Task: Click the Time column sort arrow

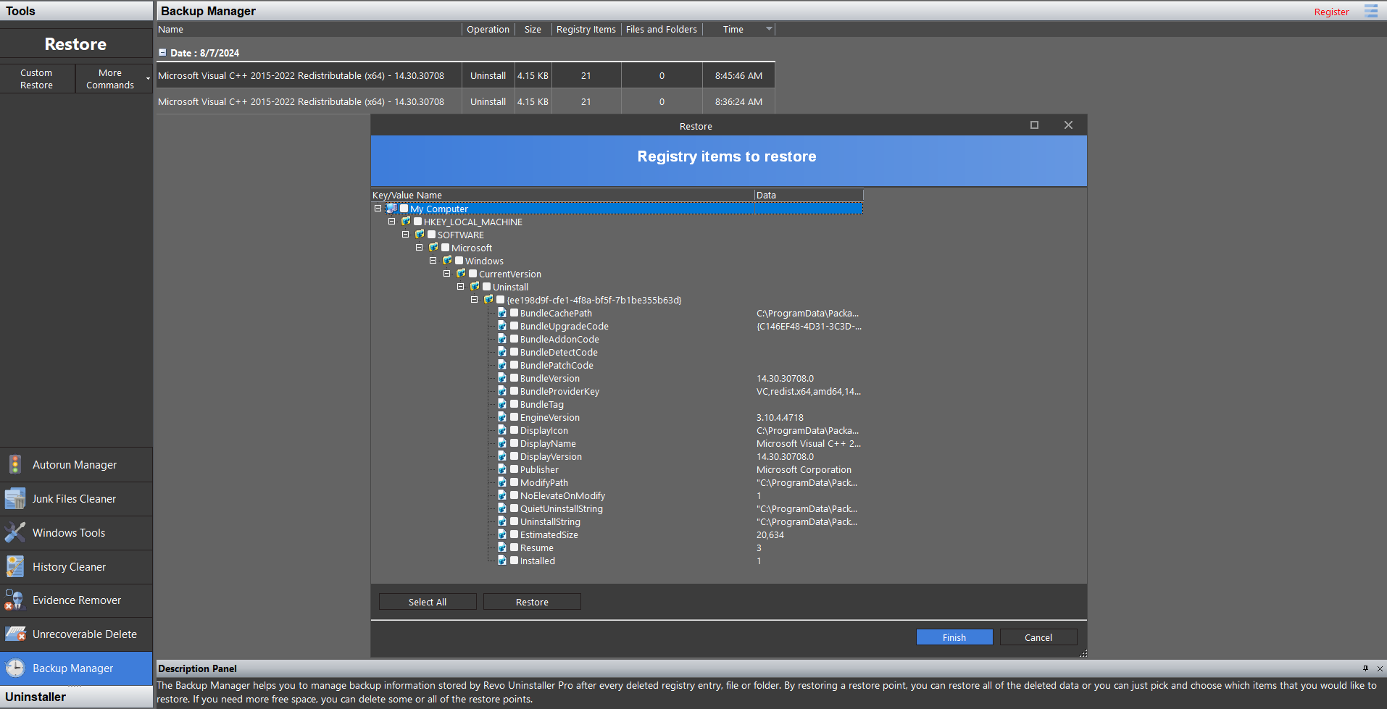Action: pos(769,29)
